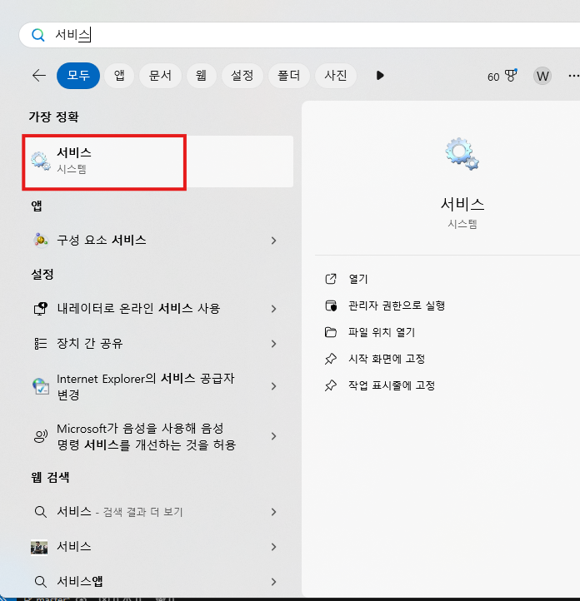Click the search icon beside 검색 결과 더 보기

41,512
